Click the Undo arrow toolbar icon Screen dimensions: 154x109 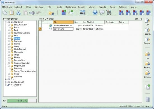tap(39, 13)
